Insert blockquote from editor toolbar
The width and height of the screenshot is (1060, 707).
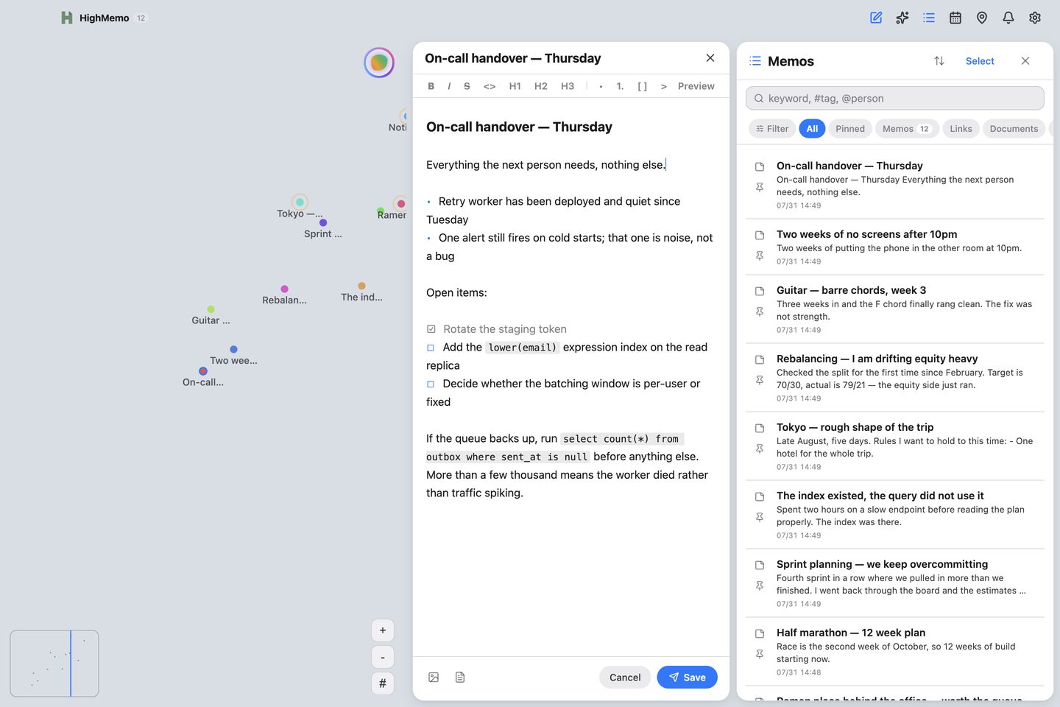(664, 86)
